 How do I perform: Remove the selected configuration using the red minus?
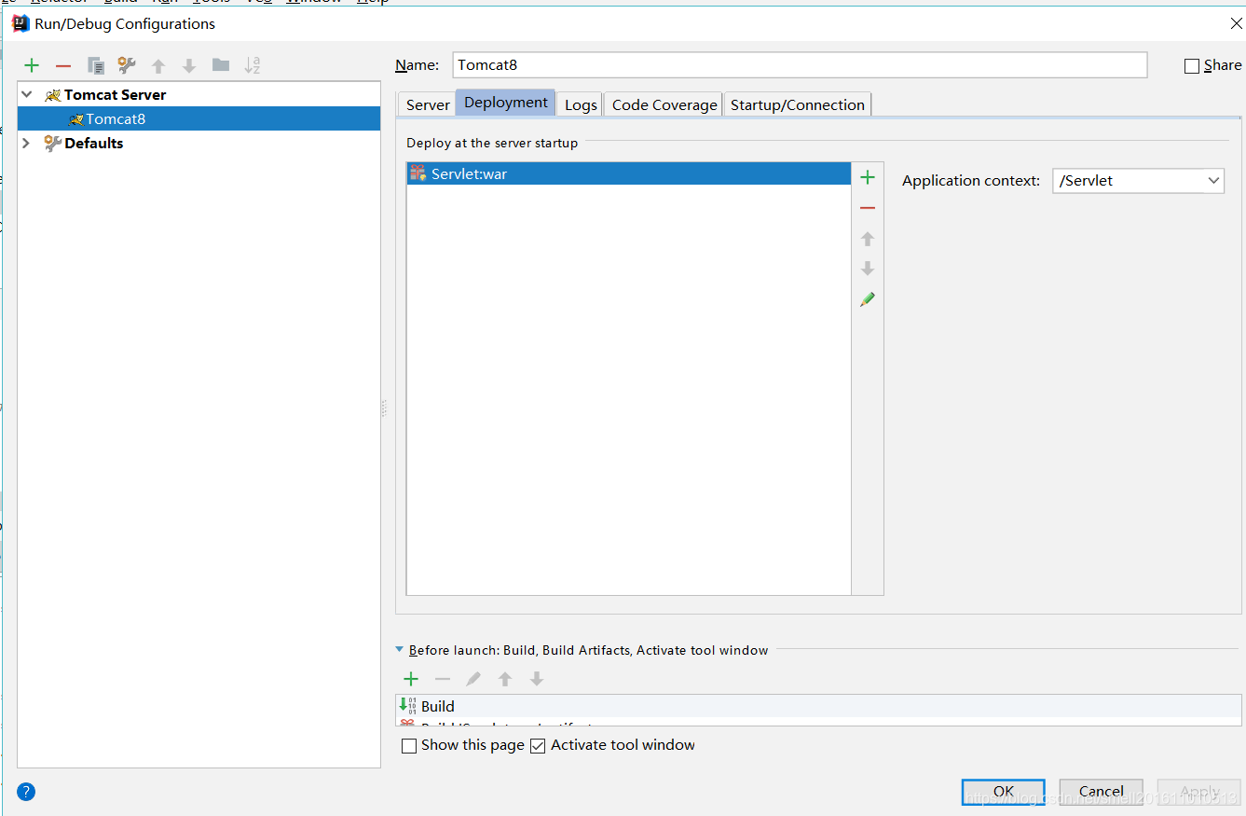[x=63, y=65]
